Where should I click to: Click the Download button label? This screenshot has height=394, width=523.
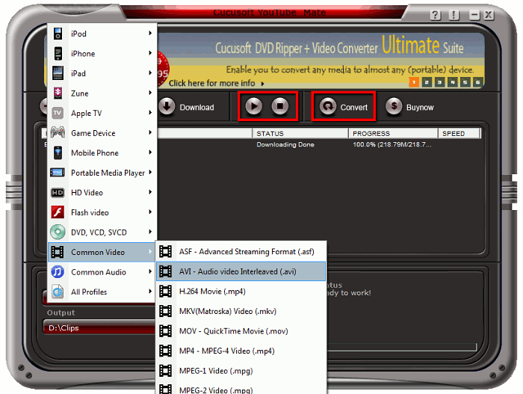[196, 107]
